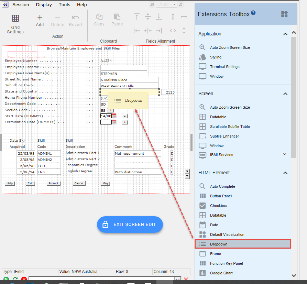The height and width of the screenshot is (284, 307).
Task: Click the Help function key button
Action: coord(10,183)
